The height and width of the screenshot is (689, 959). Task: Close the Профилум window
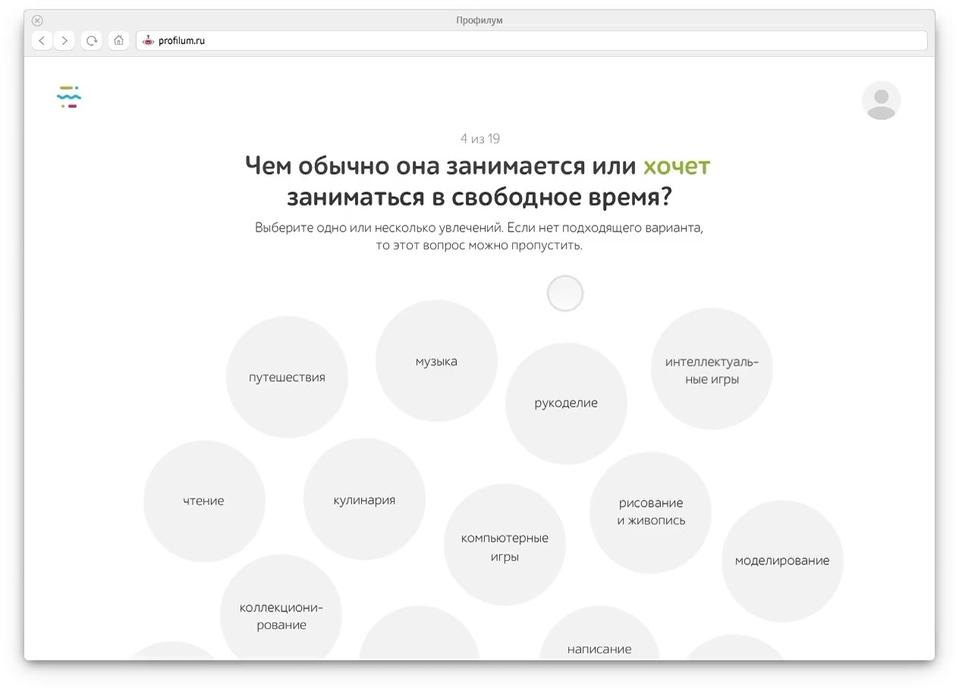[37, 20]
